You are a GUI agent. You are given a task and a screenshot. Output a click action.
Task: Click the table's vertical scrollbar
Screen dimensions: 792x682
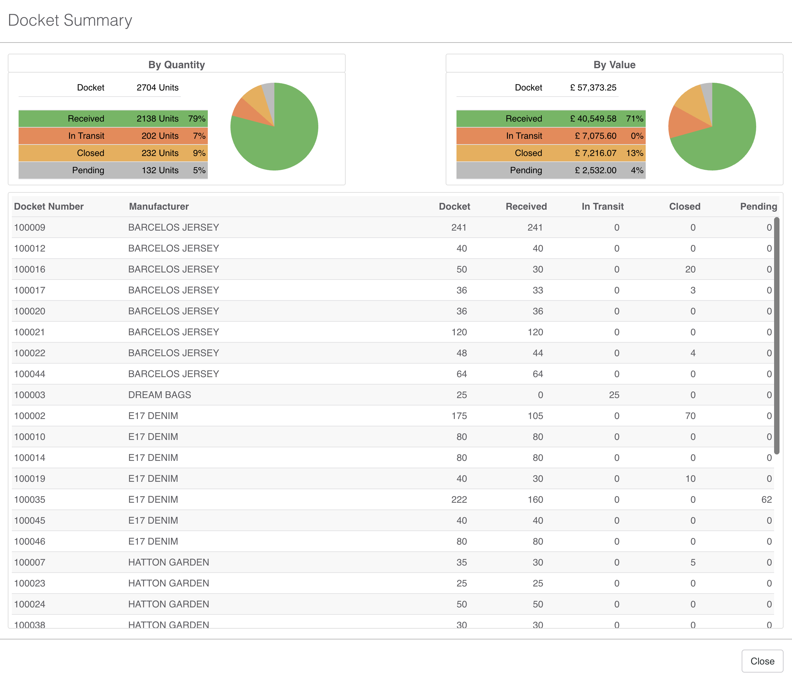[776, 336]
